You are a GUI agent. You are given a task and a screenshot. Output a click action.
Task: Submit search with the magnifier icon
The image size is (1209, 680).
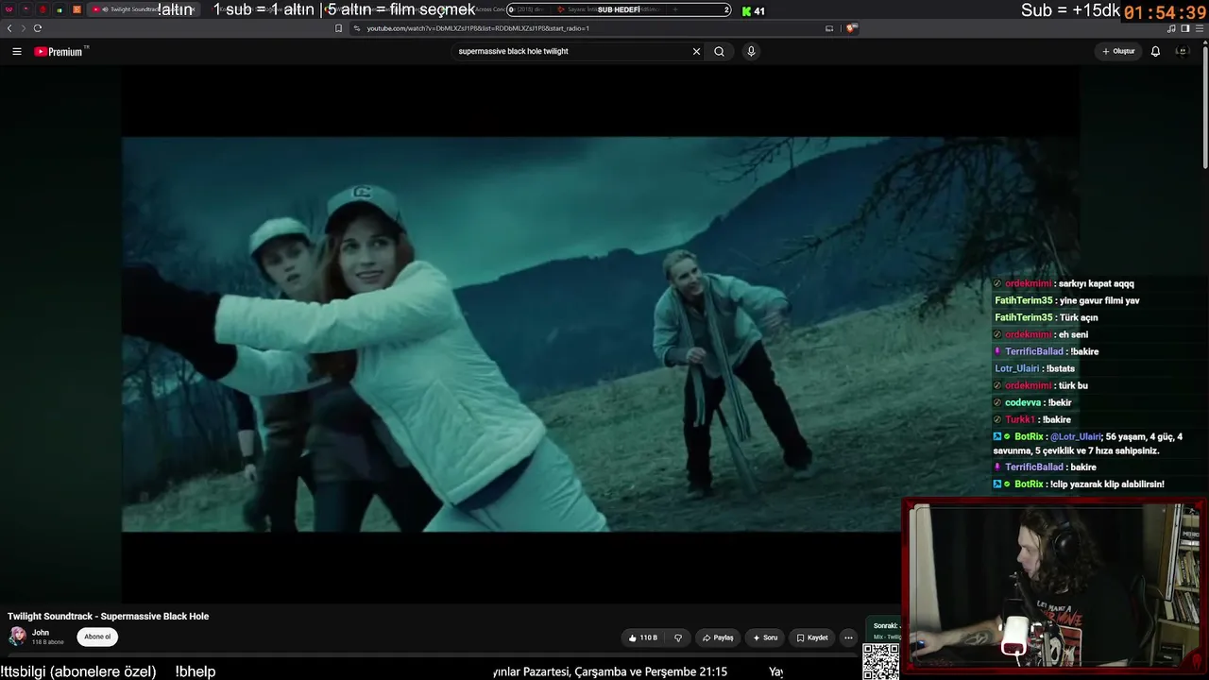pos(720,52)
